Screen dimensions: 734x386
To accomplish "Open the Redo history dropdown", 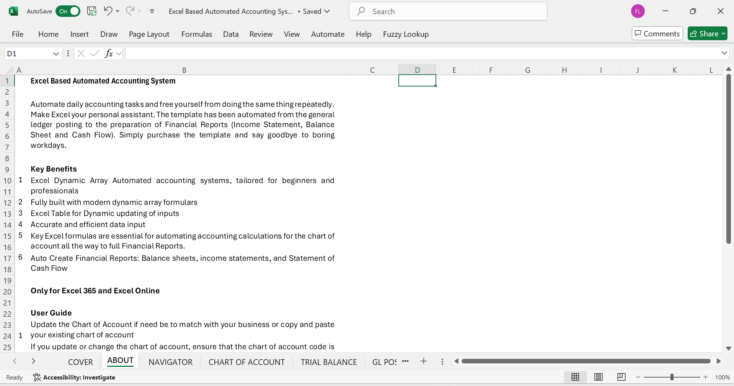I will (x=140, y=11).
